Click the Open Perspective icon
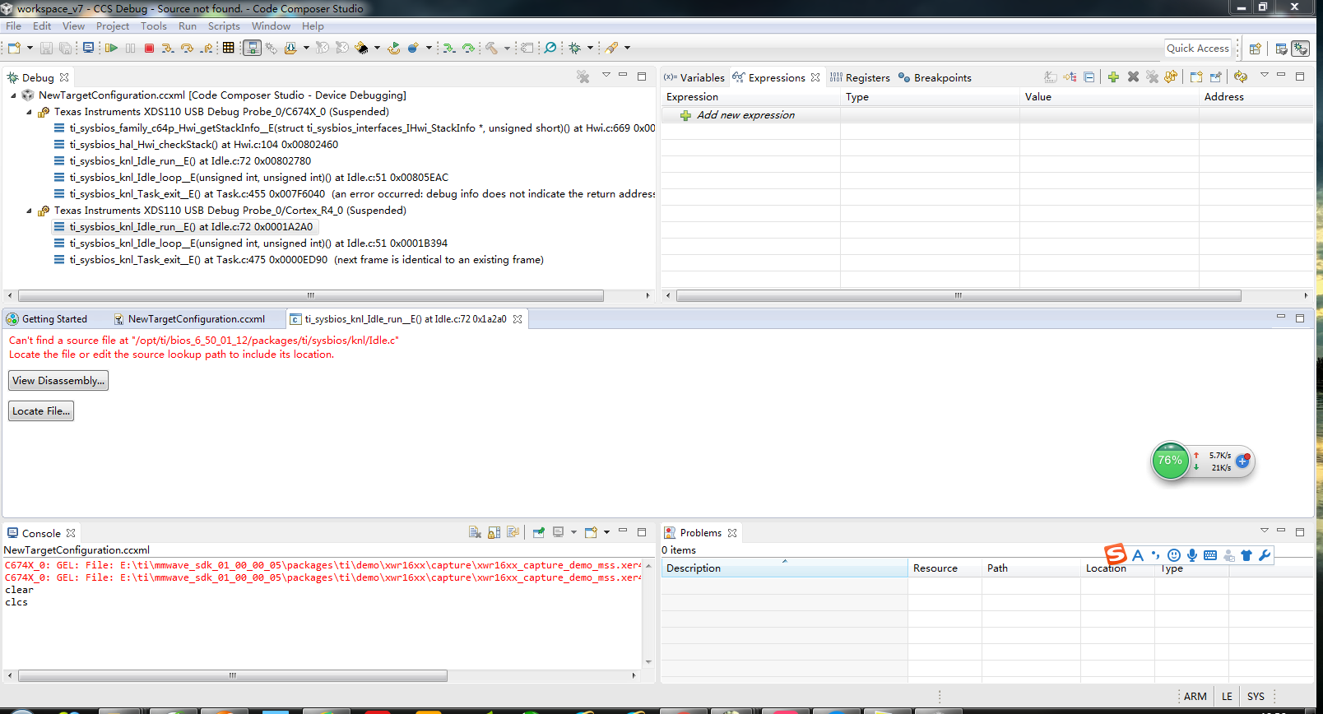This screenshot has width=1323, height=714. [1256, 49]
